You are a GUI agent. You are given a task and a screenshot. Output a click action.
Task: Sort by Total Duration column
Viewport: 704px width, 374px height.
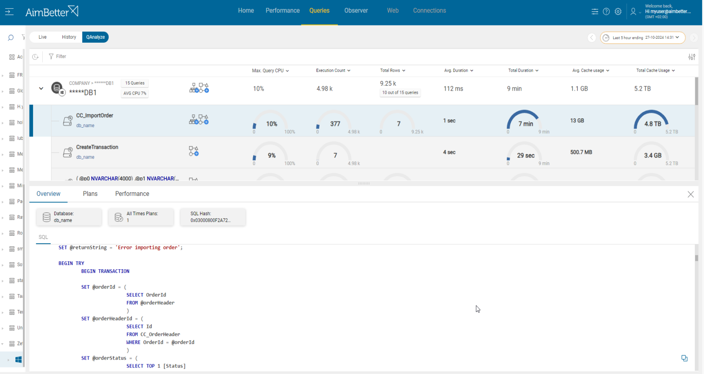[523, 70]
